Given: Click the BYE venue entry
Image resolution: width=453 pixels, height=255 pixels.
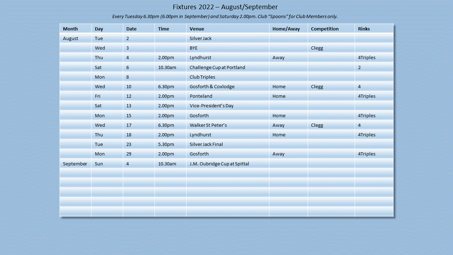Looking at the screenshot, I should [x=194, y=48].
